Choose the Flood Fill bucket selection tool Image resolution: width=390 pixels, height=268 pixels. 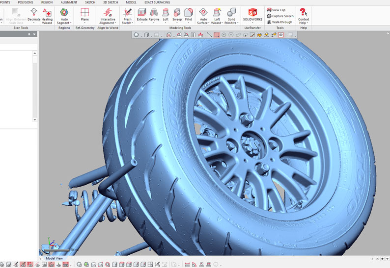coord(259,35)
